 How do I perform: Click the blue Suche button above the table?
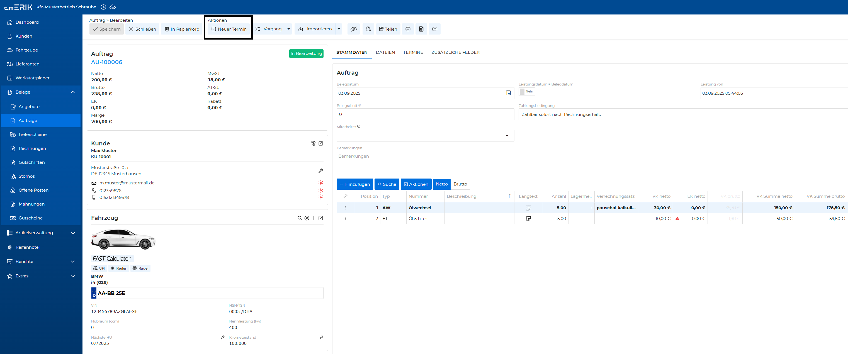pos(387,184)
